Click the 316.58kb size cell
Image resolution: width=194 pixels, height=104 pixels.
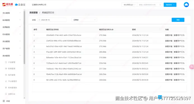(102, 57)
